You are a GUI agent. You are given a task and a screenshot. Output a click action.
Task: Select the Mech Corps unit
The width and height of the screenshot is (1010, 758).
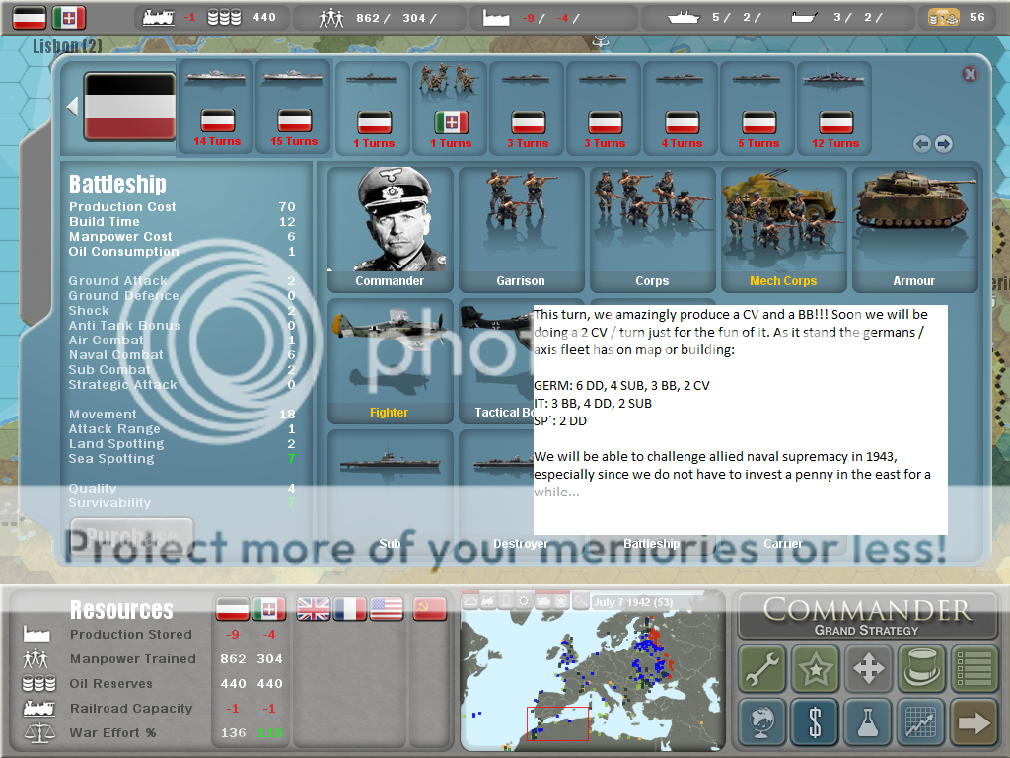pos(783,229)
